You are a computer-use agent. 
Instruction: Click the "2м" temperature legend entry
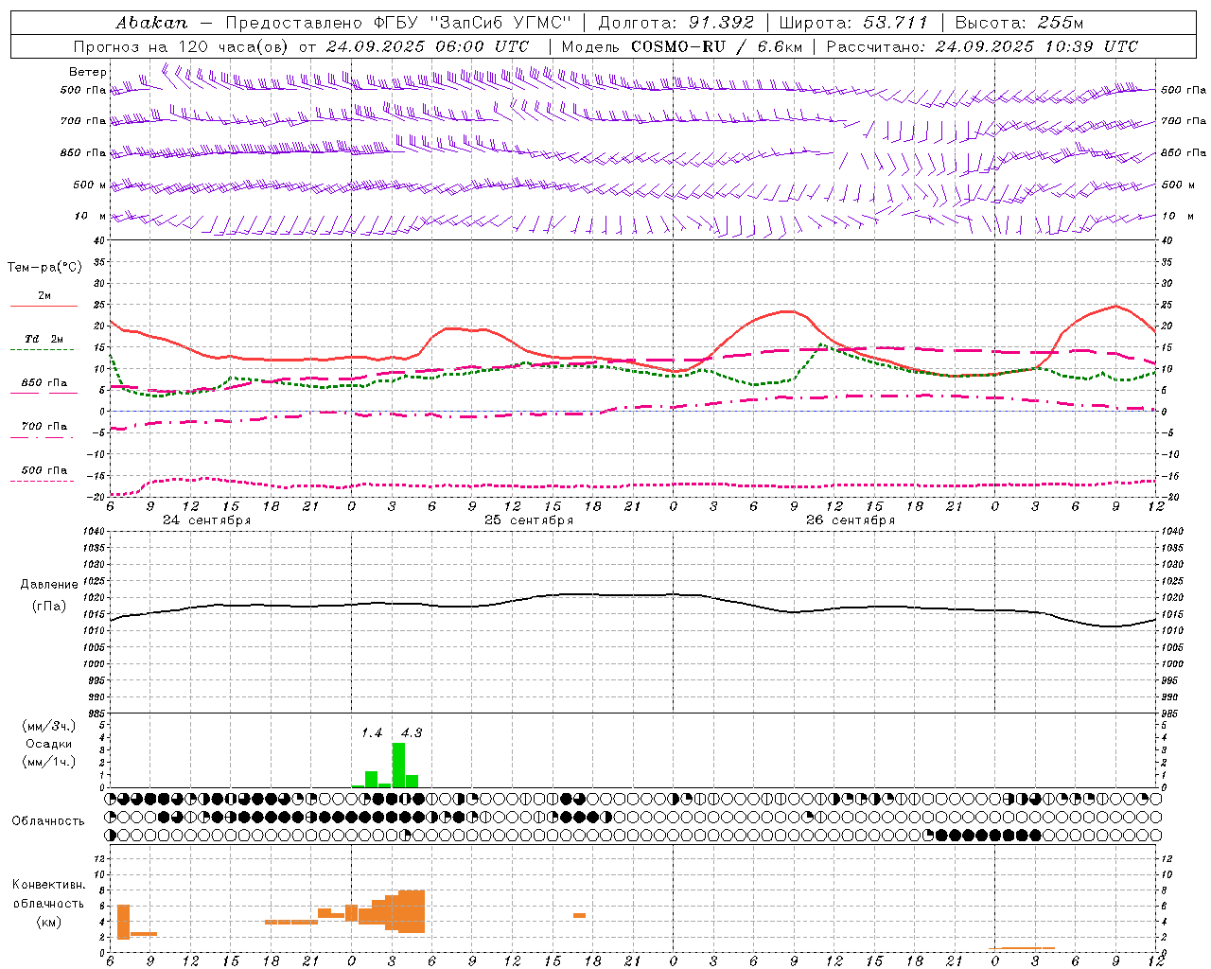(x=44, y=296)
